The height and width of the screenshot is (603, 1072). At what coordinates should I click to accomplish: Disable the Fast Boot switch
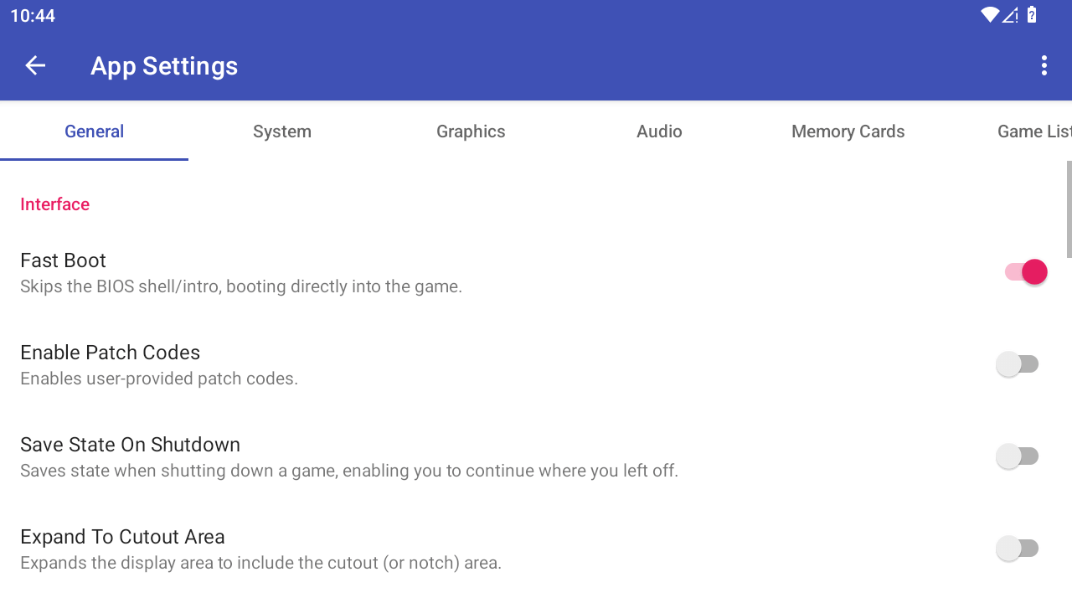click(1025, 272)
